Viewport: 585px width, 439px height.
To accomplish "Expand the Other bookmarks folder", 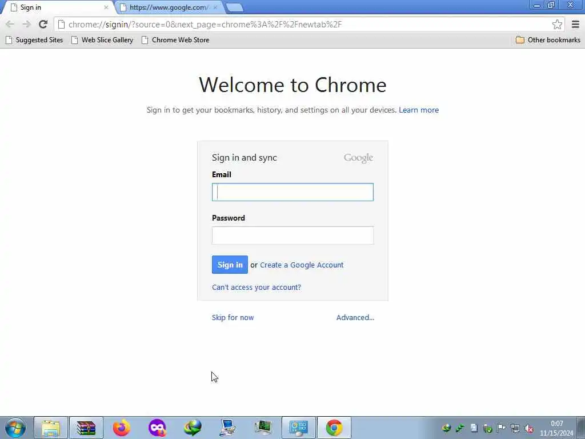I will pyautogui.click(x=548, y=40).
